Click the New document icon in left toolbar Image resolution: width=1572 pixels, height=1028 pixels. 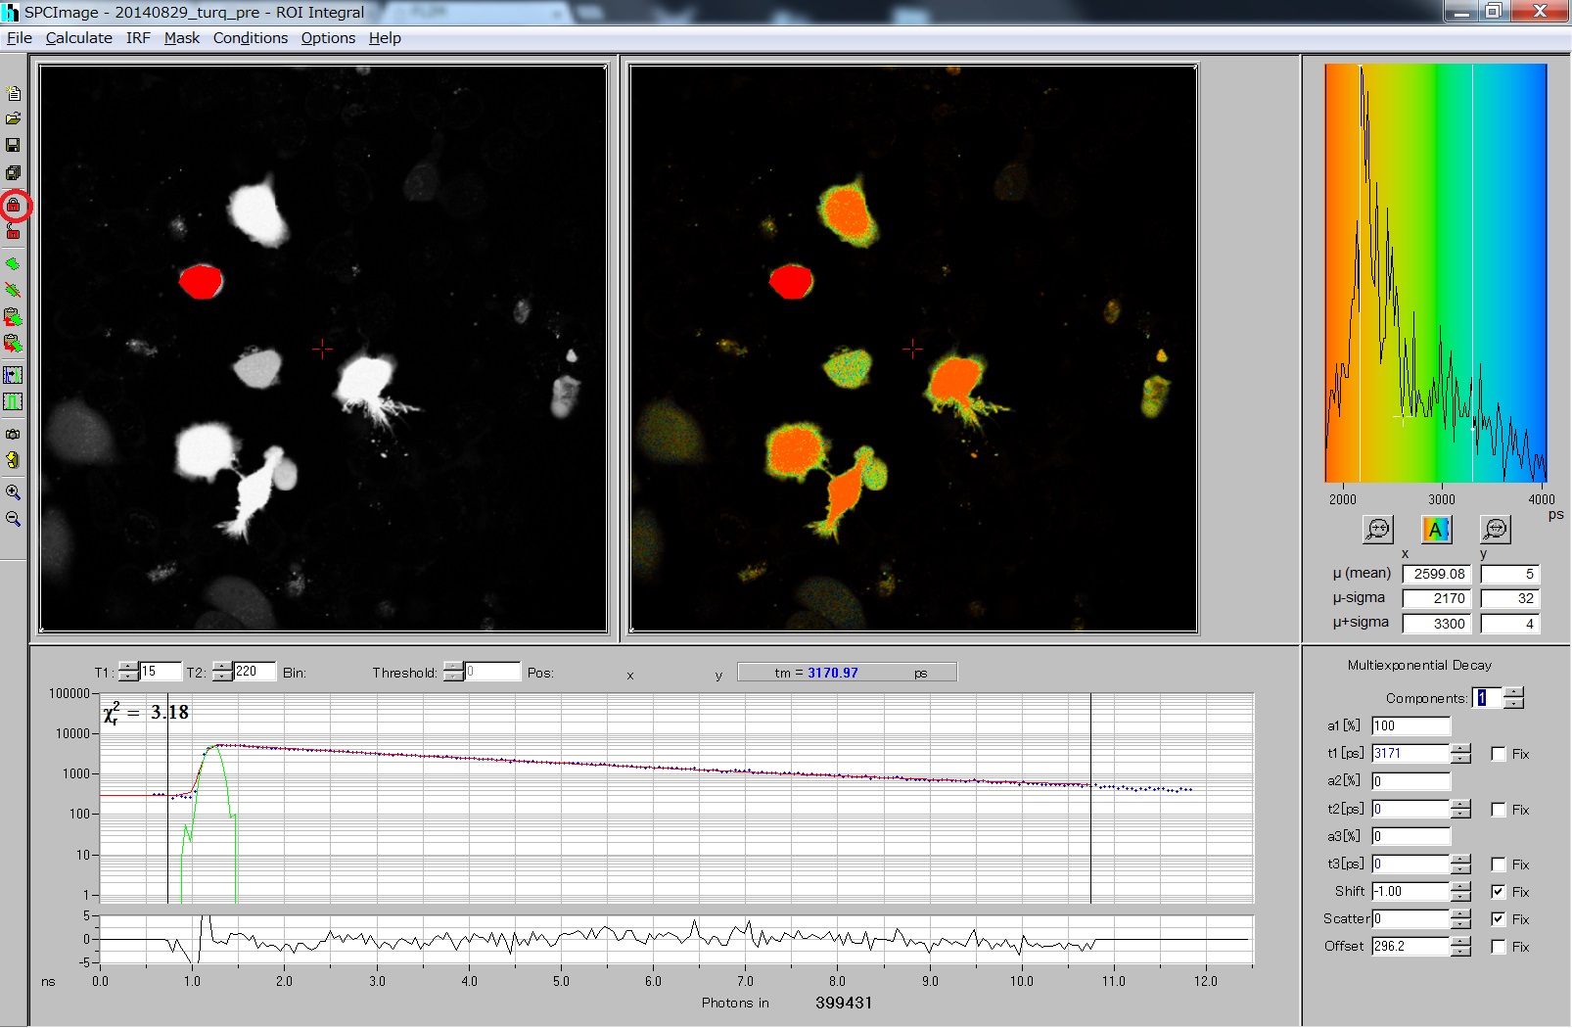coord(14,94)
